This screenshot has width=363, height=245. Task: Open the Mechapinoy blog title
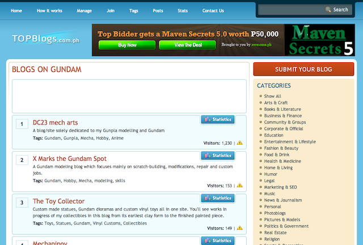click(x=50, y=243)
